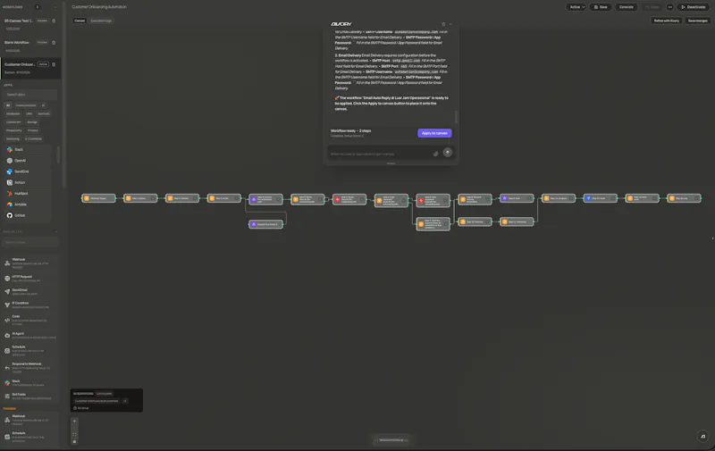
Task: Open the Active status dropdown
Action: (x=576, y=7)
